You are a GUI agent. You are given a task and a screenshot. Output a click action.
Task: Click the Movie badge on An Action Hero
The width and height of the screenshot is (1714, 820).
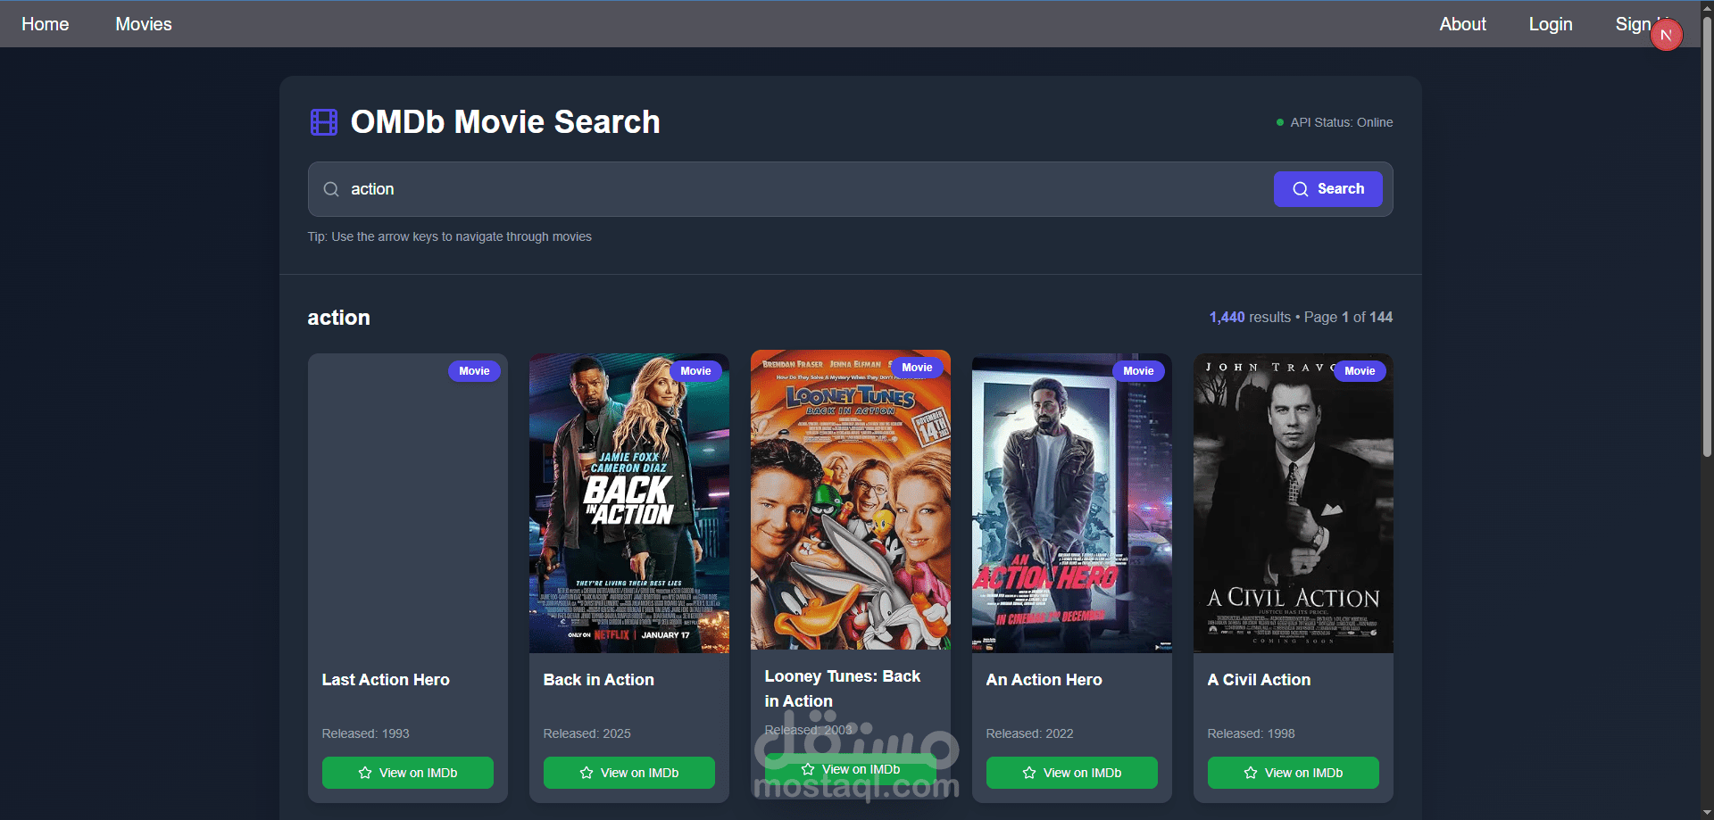click(x=1138, y=371)
